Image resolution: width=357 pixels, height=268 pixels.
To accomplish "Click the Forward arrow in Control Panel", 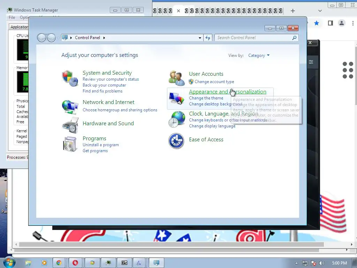I will (x=51, y=38).
